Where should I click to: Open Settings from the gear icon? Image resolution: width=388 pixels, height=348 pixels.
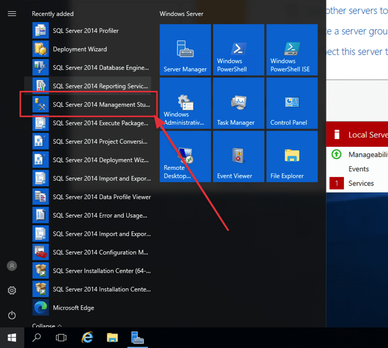[12, 291]
